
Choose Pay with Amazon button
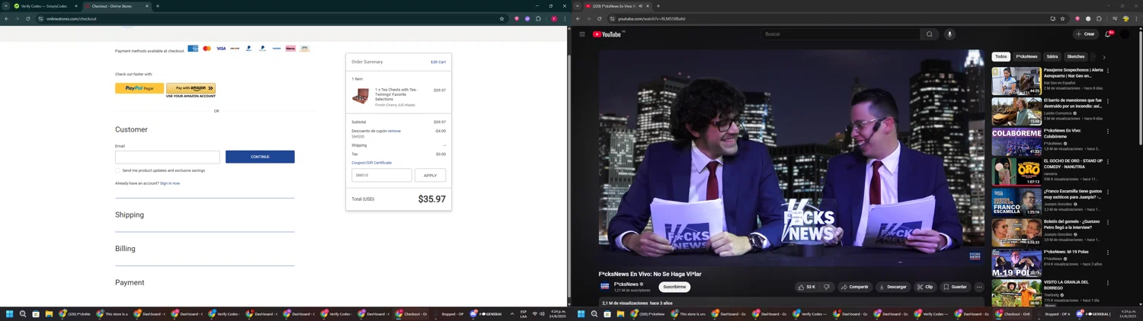[190, 88]
